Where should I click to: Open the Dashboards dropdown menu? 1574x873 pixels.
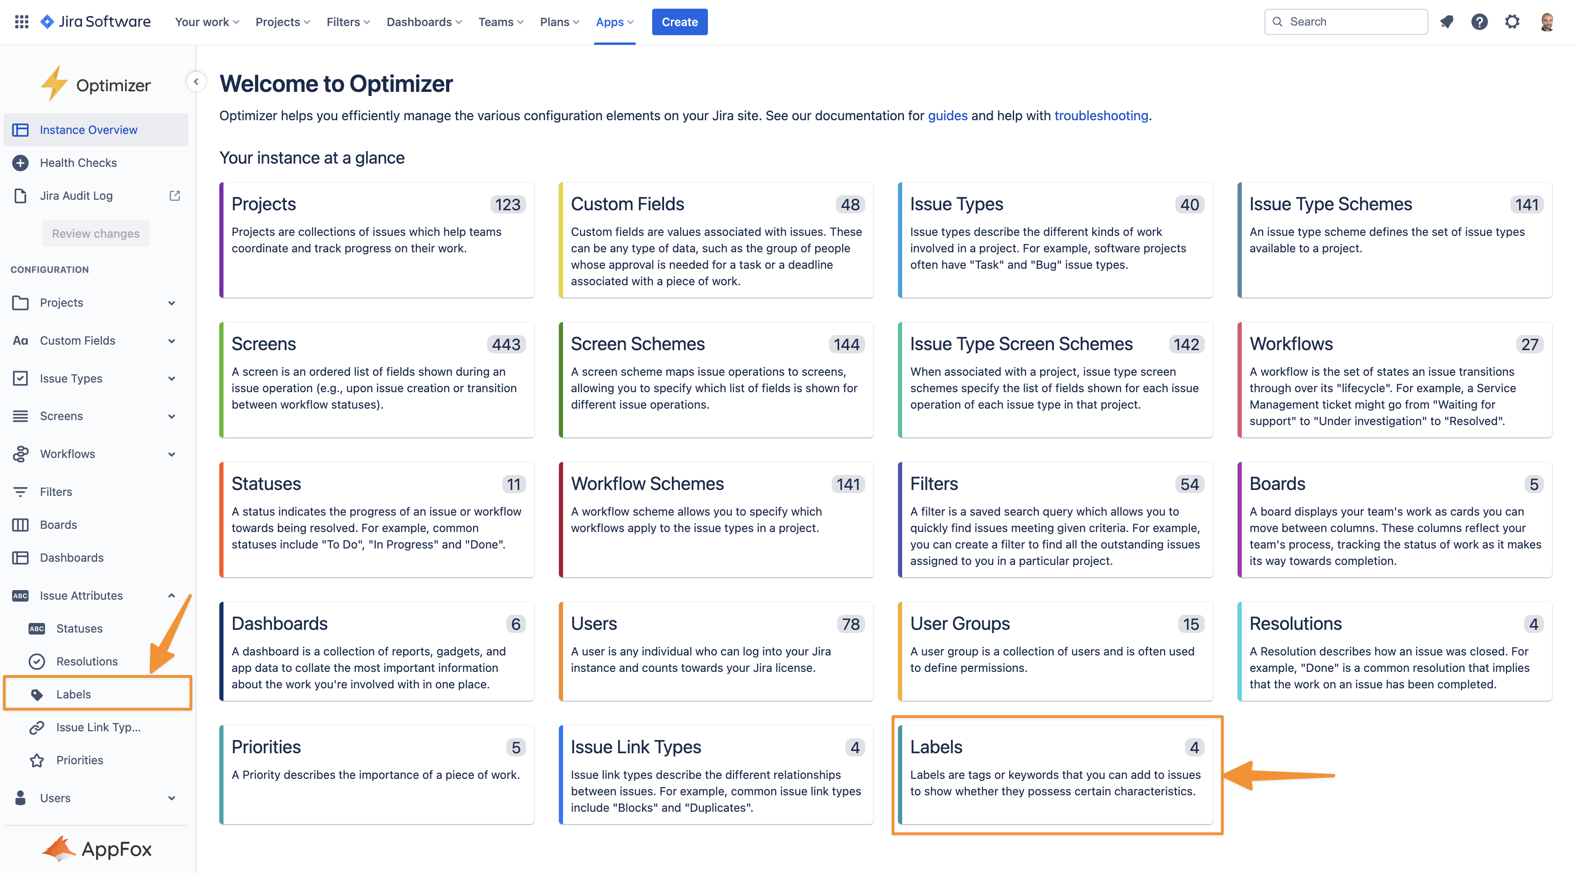(x=424, y=22)
